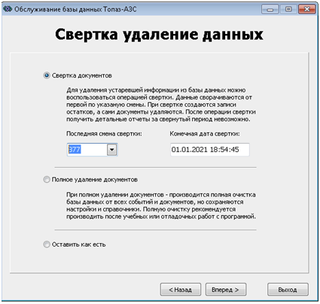Click the paragraph starting Для удаления устаревшей информации
Screen dimensions: 320x304
[161, 105]
